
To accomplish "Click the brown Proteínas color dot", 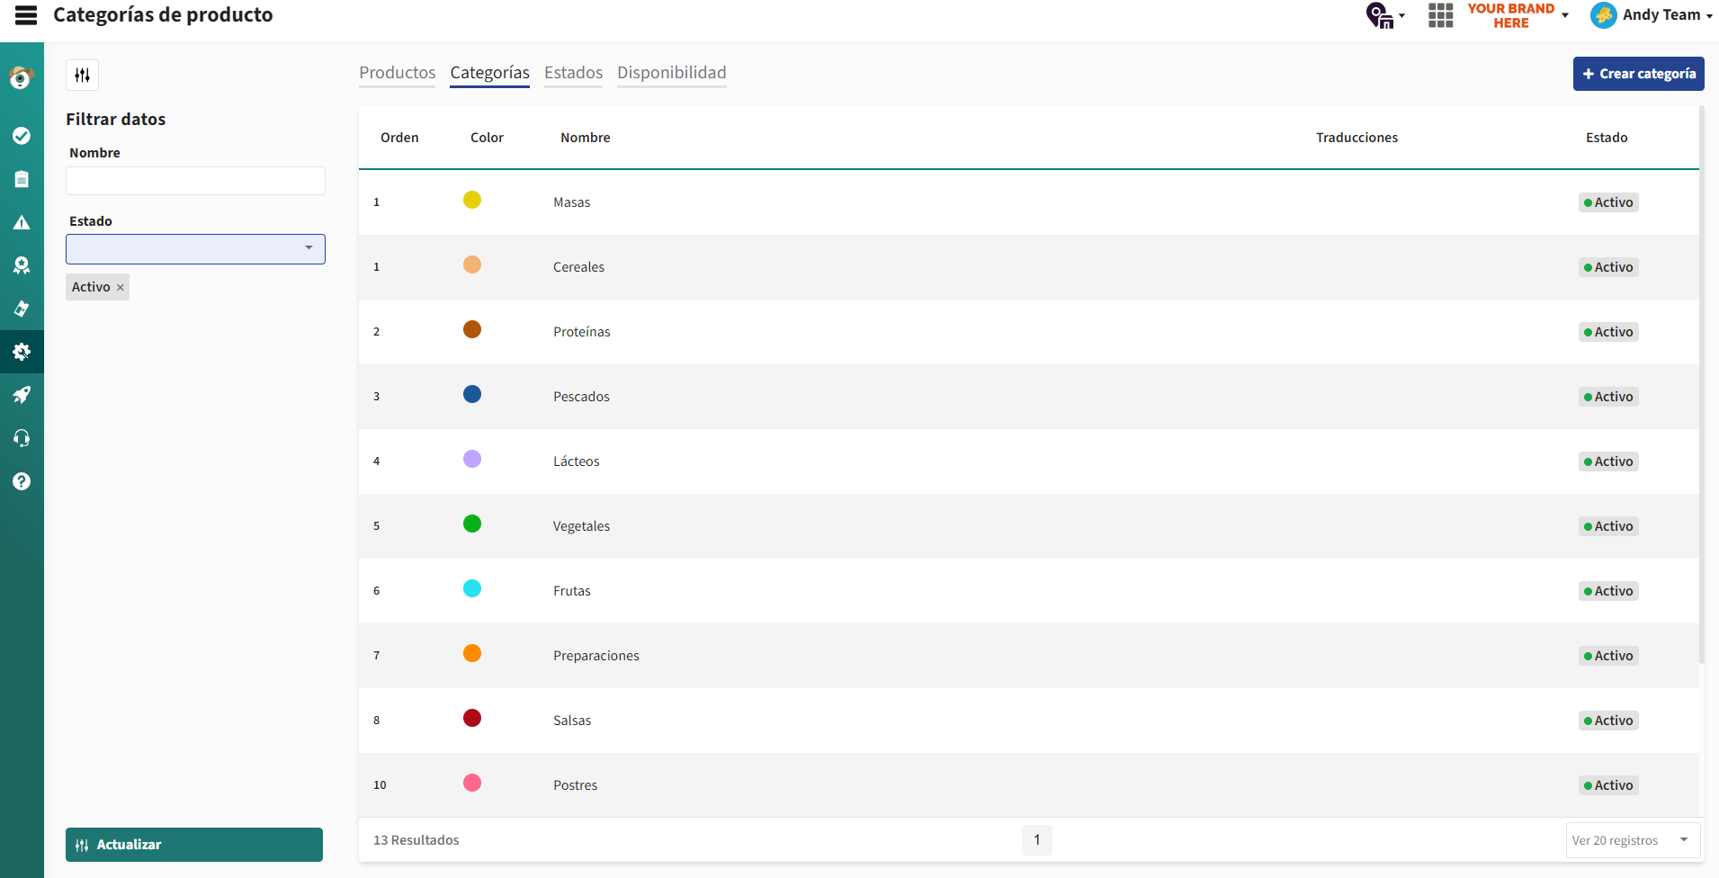I will point(472,329).
